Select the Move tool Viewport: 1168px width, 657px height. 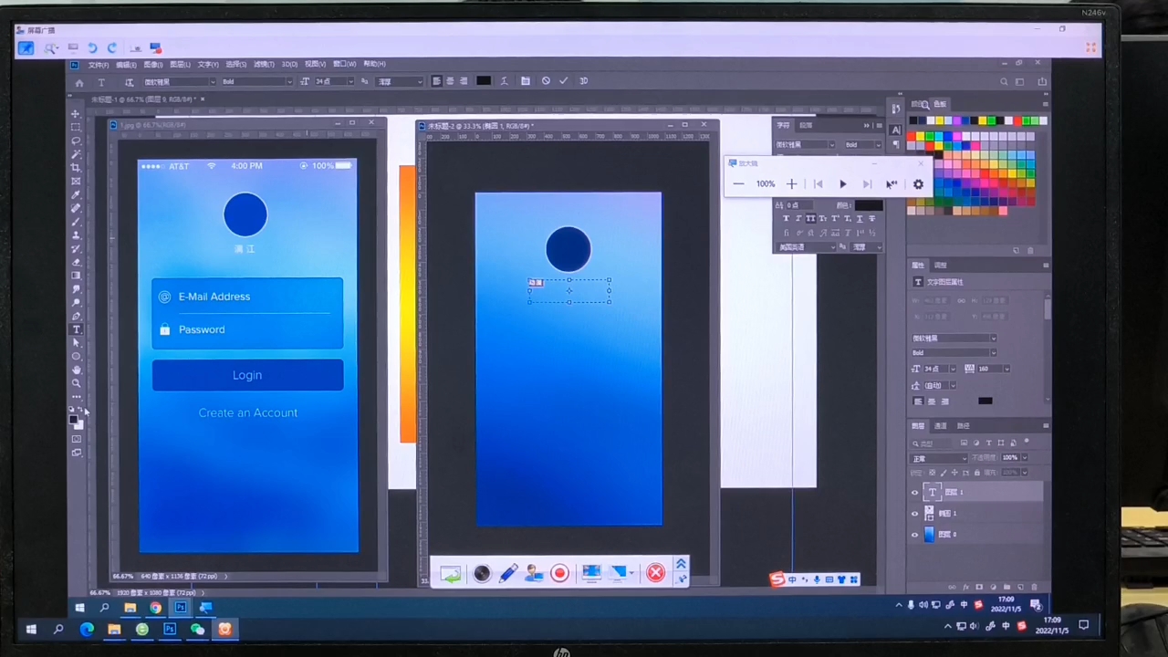pyautogui.click(x=76, y=114)
